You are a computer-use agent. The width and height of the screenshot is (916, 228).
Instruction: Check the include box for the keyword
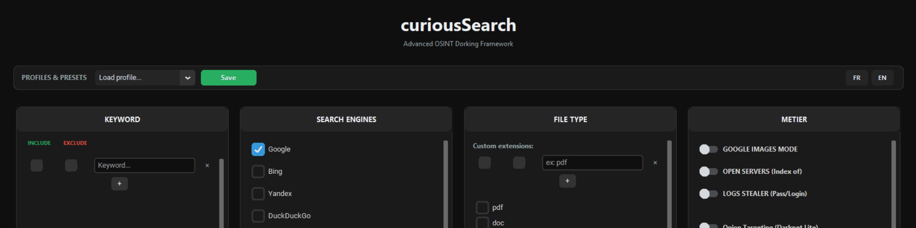pos(36,165)
